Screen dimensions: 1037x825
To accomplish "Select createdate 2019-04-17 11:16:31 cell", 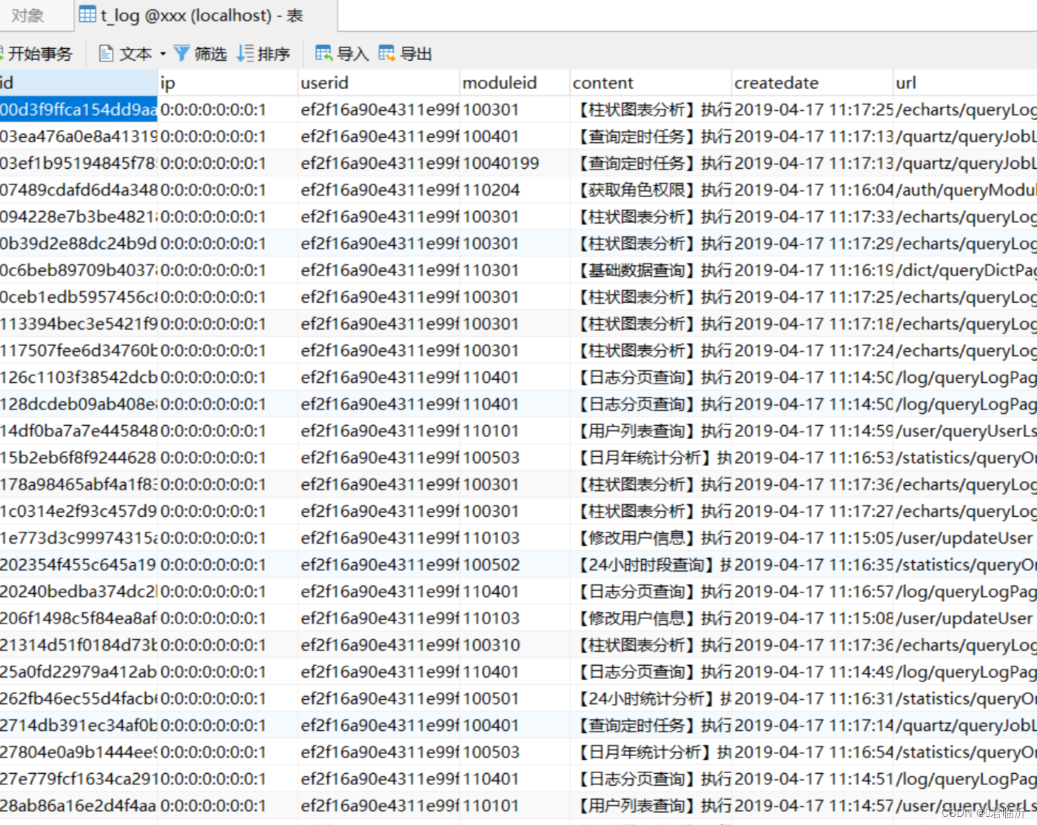I will 813,698.
